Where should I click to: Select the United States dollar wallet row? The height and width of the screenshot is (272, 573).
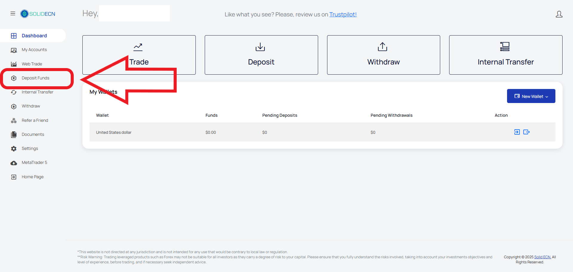tap(322, 132)
